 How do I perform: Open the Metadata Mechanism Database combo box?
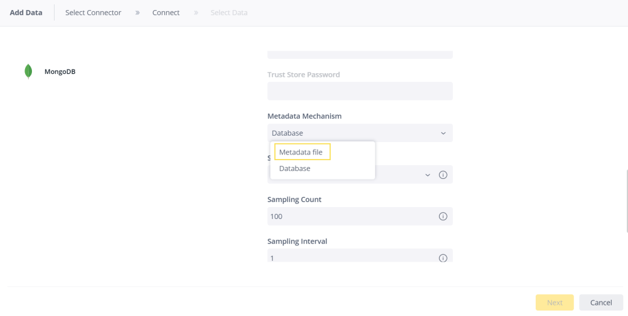tap(360, 133)
